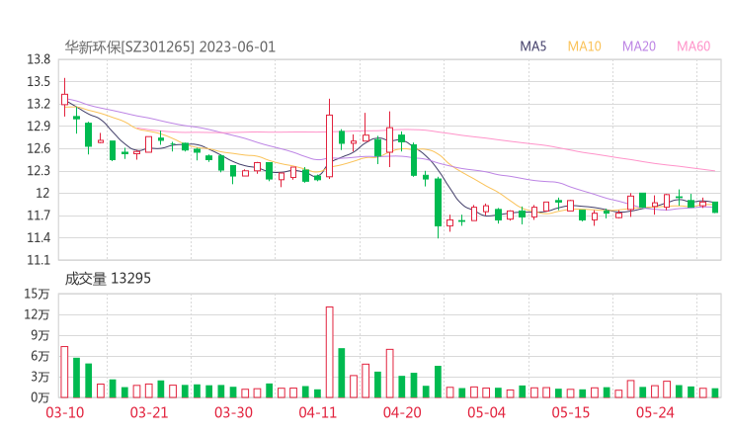Click the 12.9 price axis label

(x=39, y=126)
